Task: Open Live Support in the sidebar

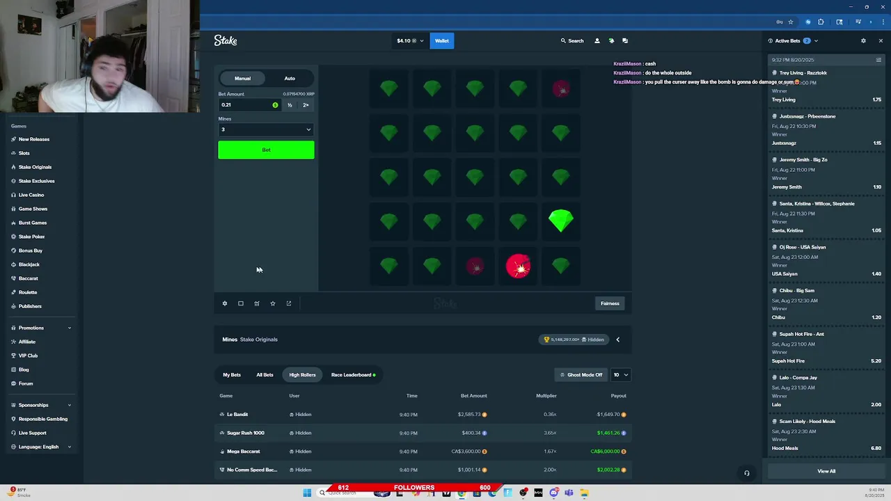Action: [32, 433]
